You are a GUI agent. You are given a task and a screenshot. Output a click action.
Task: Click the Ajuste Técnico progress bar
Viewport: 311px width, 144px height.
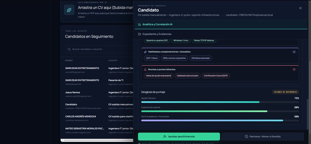(x=220, y=102)
